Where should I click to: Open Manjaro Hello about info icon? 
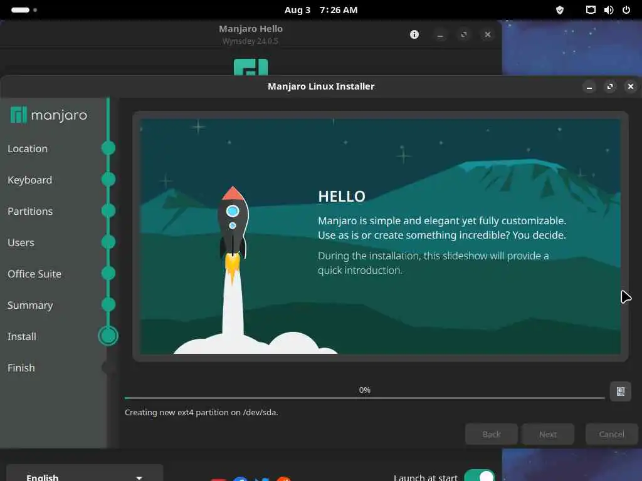[x=414, y=34]
